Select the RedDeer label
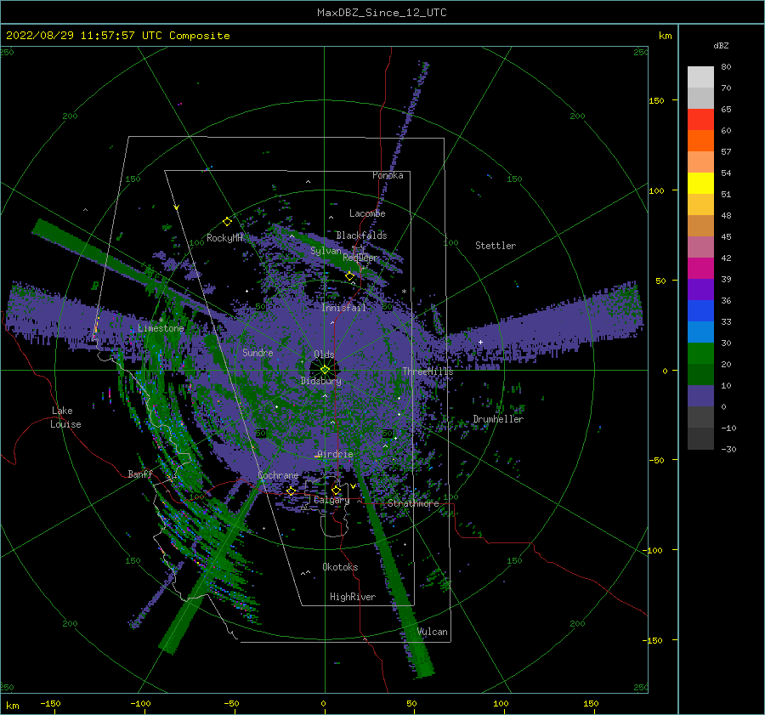The height and width of the screenshot is (715, 765). coord(360,258)
